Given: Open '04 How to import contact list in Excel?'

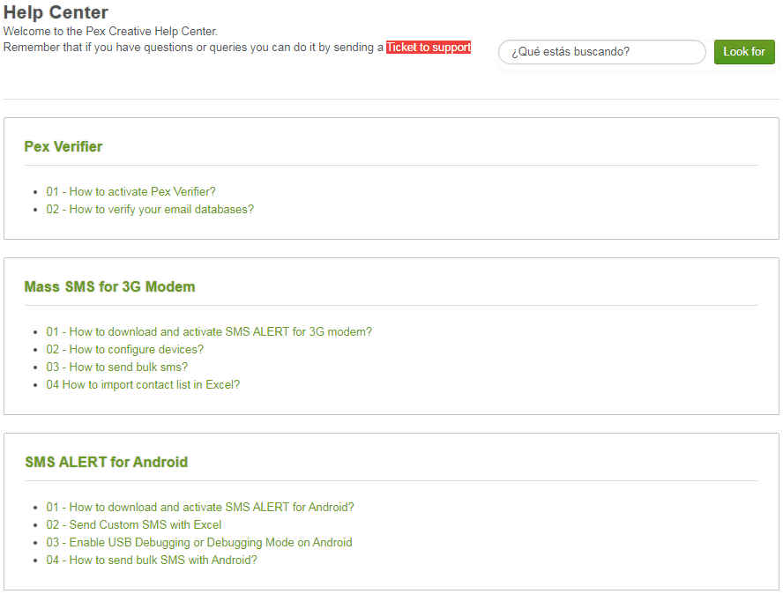Looking at the screenshot, I should click(x=143, y=385).
